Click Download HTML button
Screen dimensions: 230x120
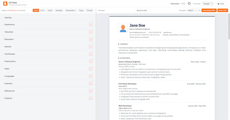209,10
